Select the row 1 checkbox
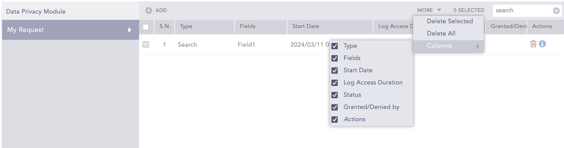Viewport: 564px width, 148px height. [146, 44]
